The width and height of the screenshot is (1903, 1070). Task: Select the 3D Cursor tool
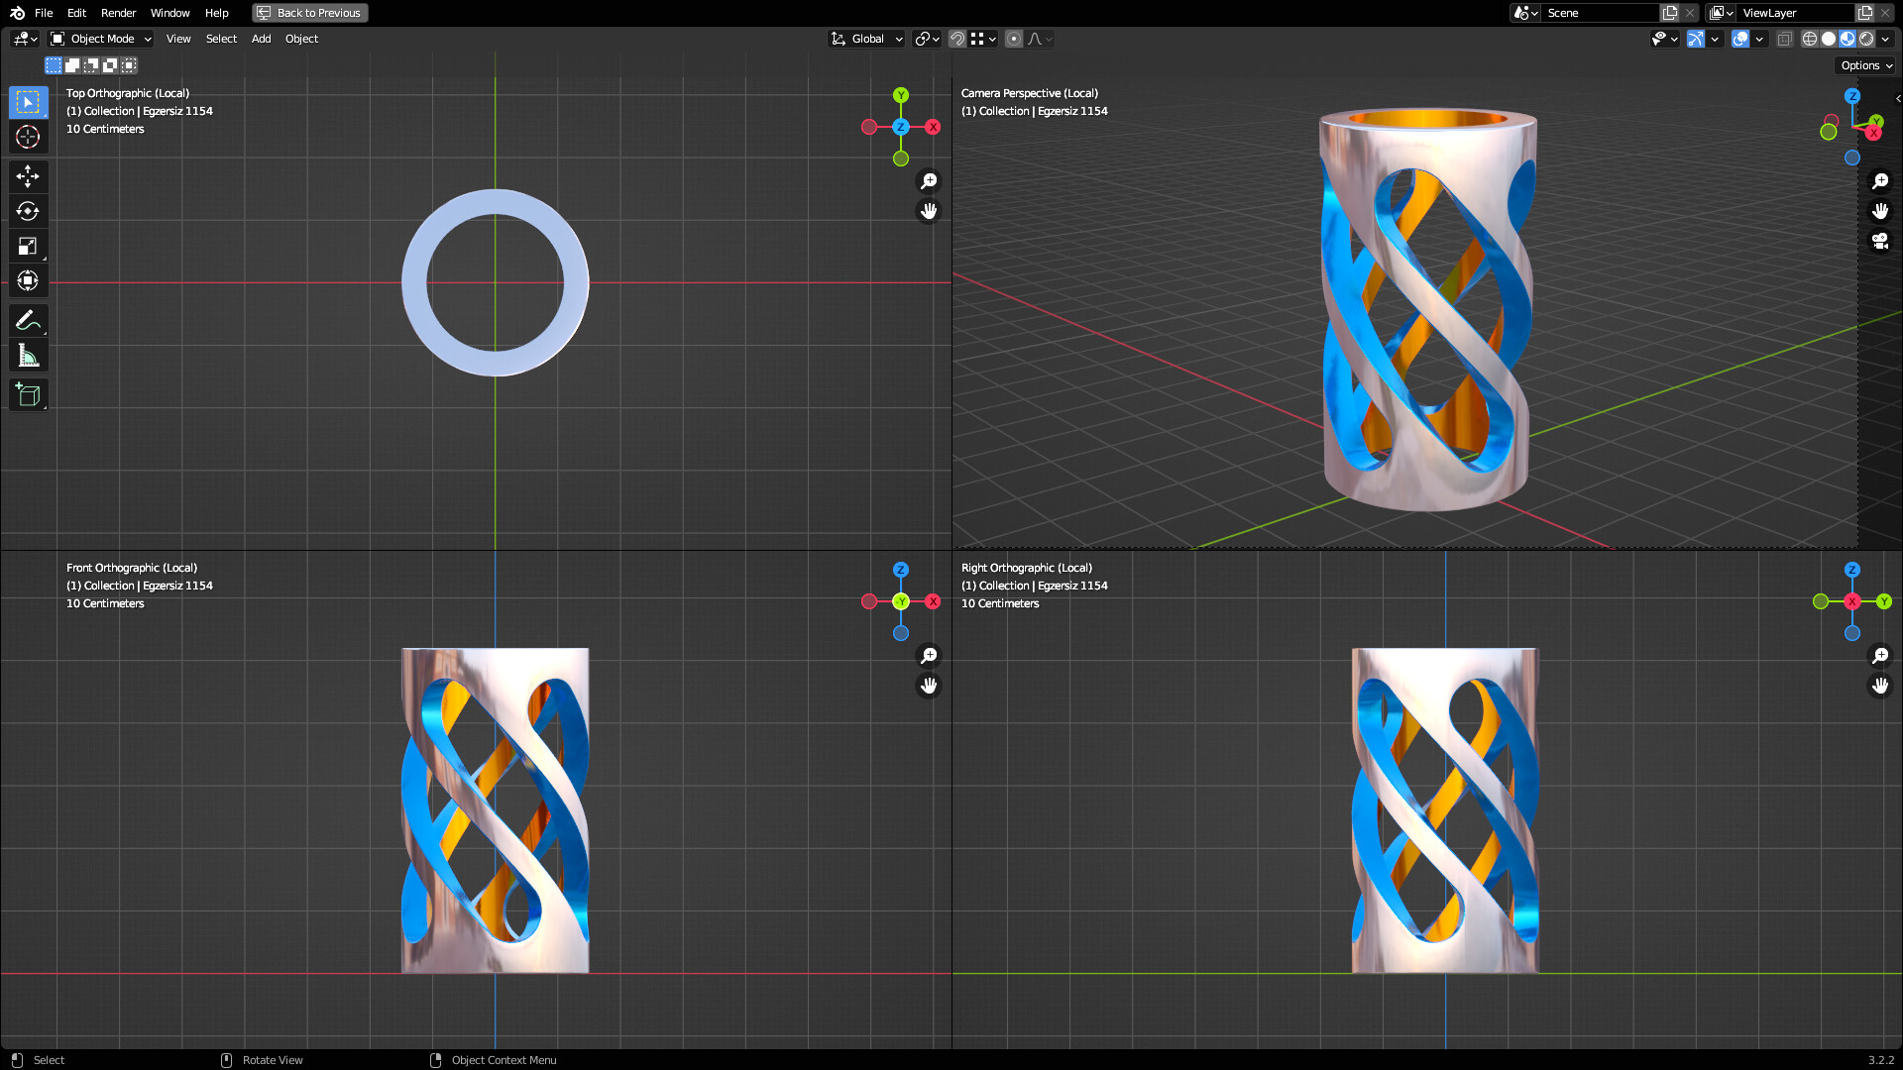[x=28, y=137]
